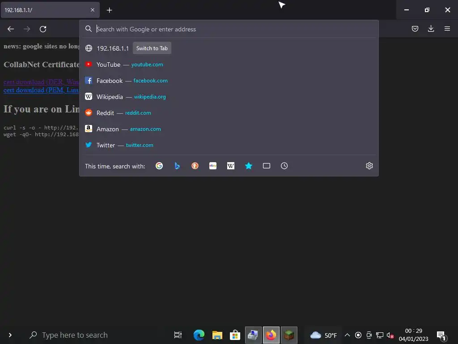
Task: Choose the Wikipedia suggestion
Action: [229, 97]
